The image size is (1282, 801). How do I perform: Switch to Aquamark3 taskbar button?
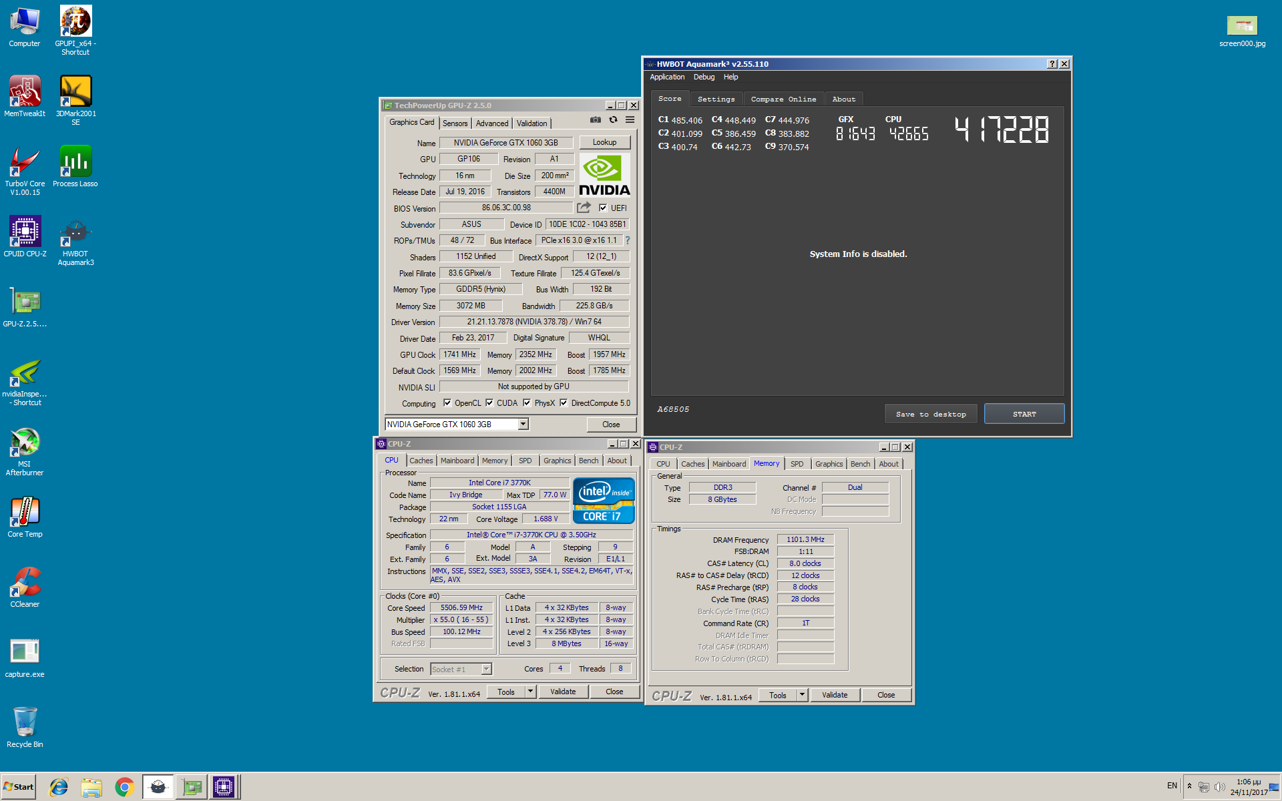click(158, 788)
